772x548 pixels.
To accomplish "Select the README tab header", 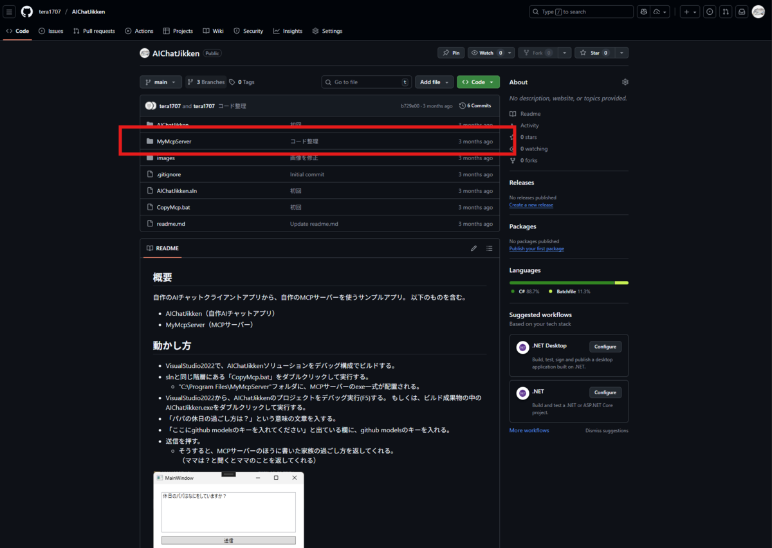I will pyautogui.click(x=162, y=248).
